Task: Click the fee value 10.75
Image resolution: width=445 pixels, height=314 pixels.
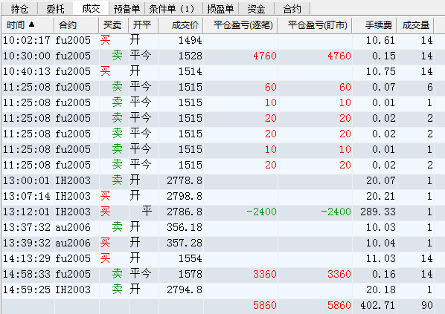Action: pos(380,71)
